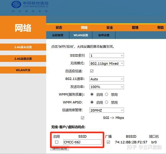This screenshot has width=166, height=154.
Task: Click the SGI -> Mbps label
Action: tap(113, 118)
